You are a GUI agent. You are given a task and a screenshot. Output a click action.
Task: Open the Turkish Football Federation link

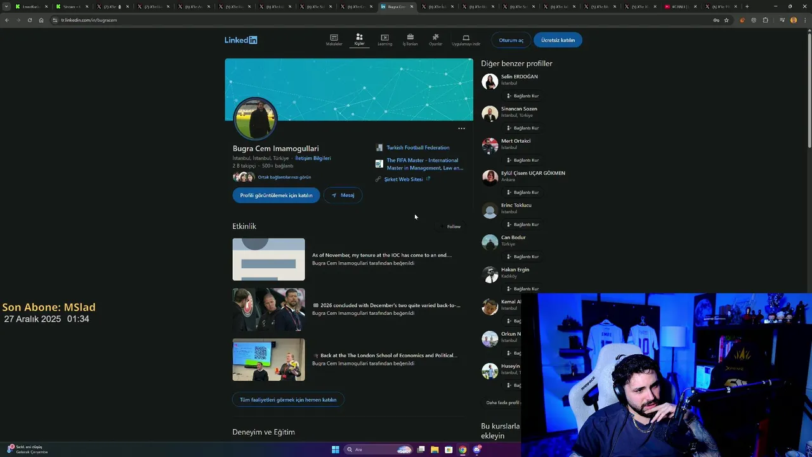pos(418,148)
